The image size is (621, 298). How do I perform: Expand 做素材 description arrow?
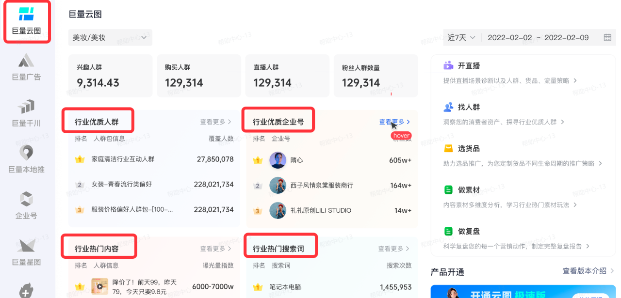pos(575,205)
